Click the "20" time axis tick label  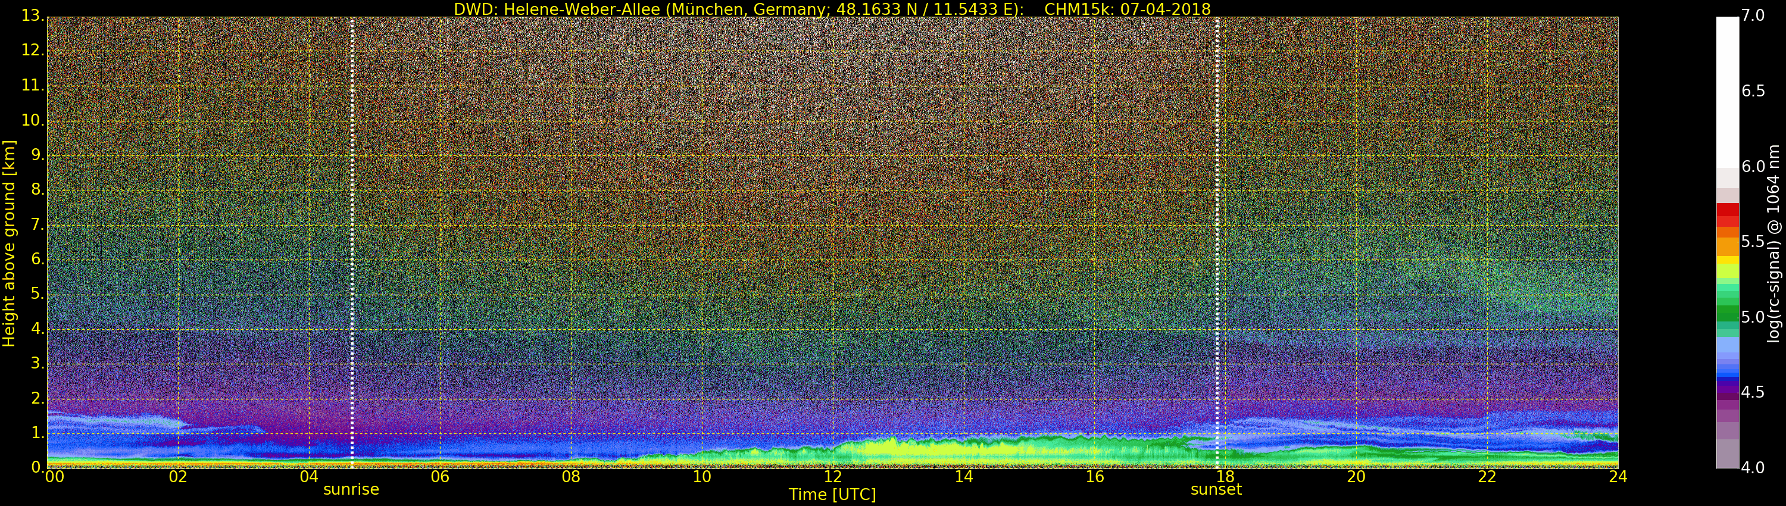(x=1356, y=476)
